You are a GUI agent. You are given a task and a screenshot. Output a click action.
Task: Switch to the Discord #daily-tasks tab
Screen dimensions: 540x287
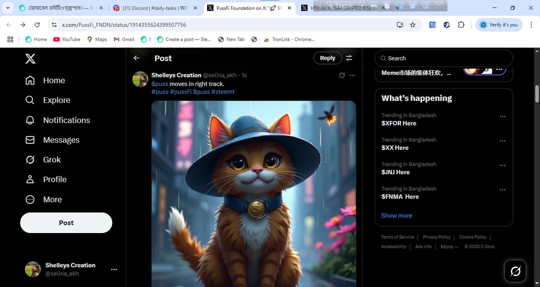point(155,8)
